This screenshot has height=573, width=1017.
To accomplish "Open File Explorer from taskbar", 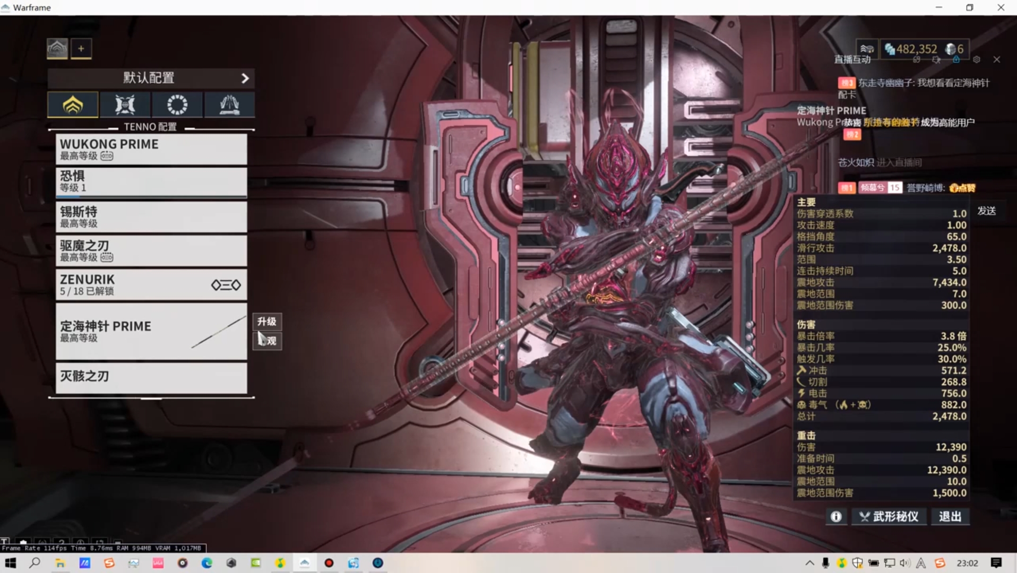I will coord(60,563).
